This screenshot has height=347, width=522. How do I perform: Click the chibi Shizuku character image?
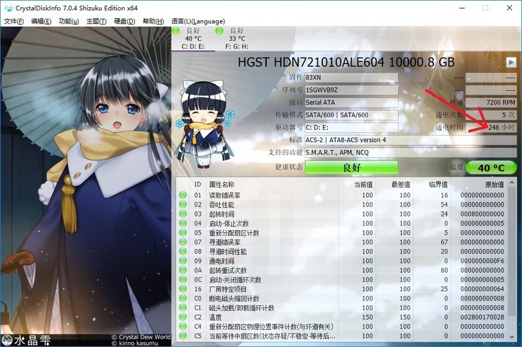(x=205, y=124)
